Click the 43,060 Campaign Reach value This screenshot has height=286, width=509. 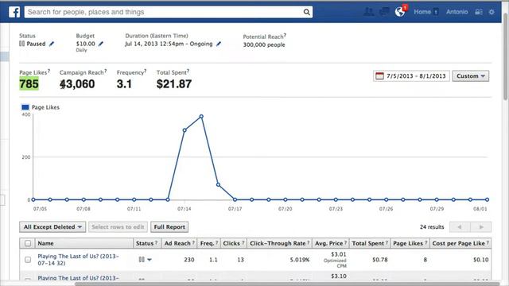[x=77, y=84]
